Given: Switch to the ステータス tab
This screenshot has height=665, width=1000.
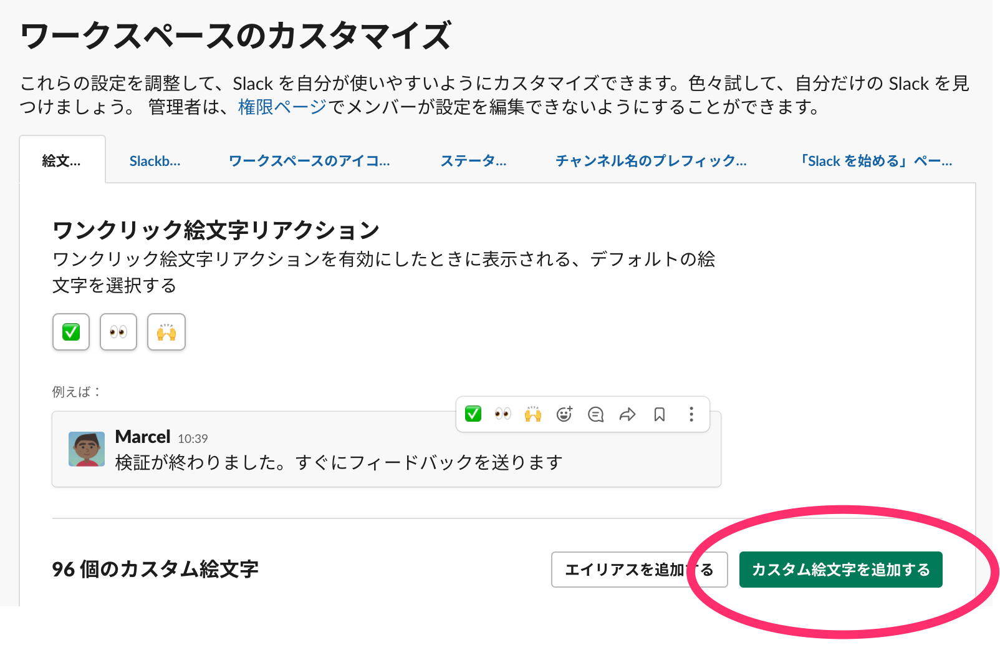Looking at the screenshot, I should [474, 160].
